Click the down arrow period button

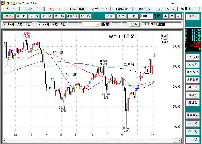point(172,16)
